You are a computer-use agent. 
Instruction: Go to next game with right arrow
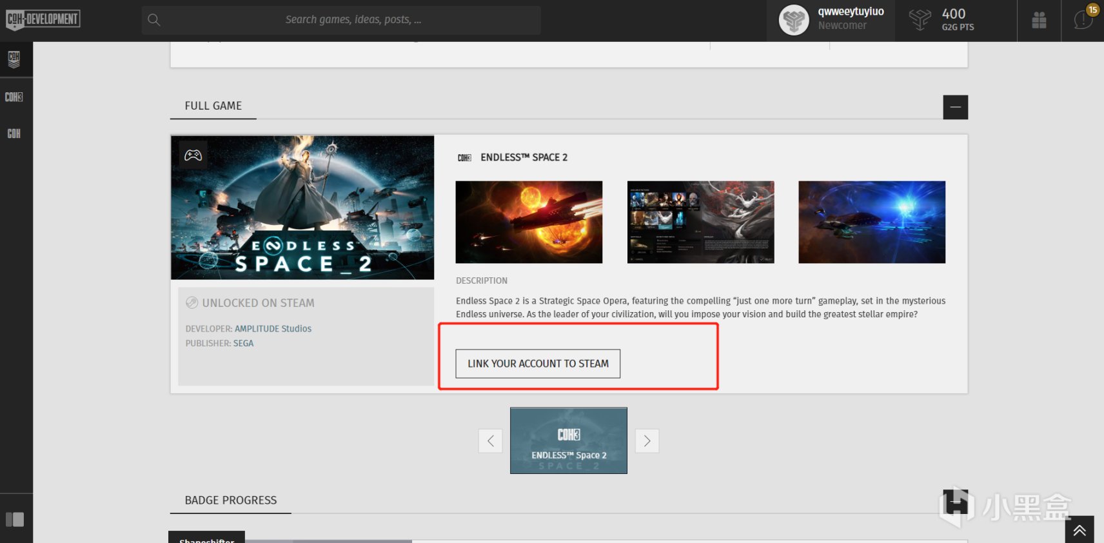point(647,441)
